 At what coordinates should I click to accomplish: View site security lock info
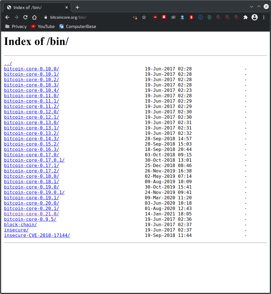coord(45,17)
